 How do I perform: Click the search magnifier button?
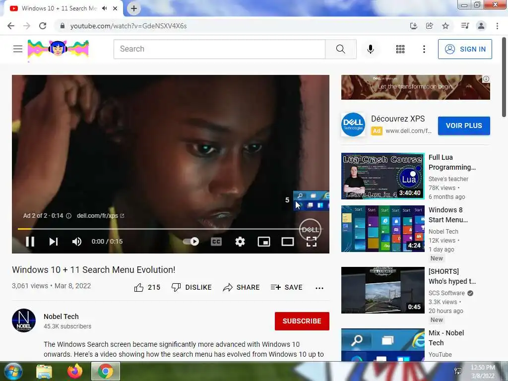[x=340, y=49]
